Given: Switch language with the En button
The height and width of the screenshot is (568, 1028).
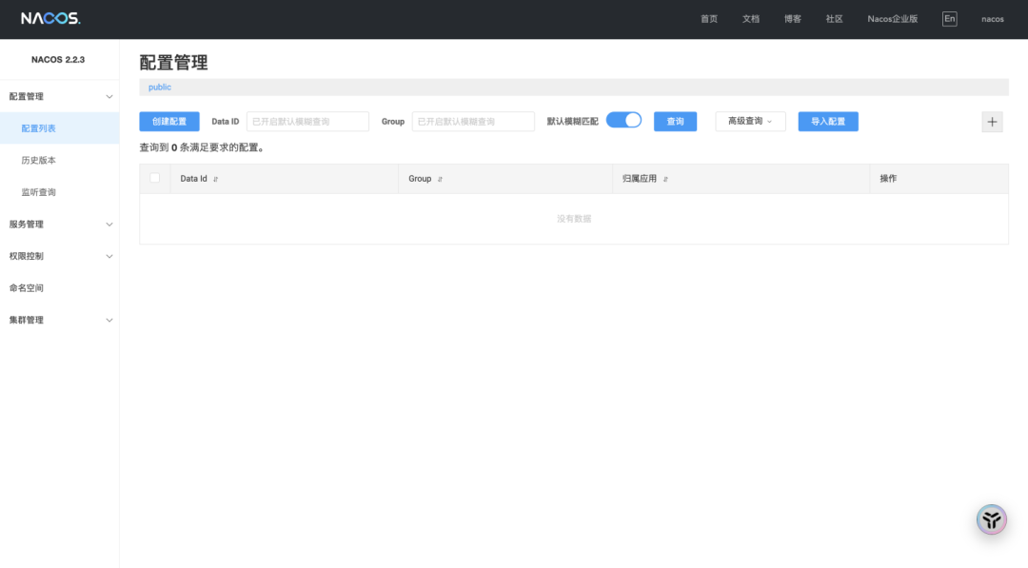Looking at the screenshot, I should [x=949, y=19].
